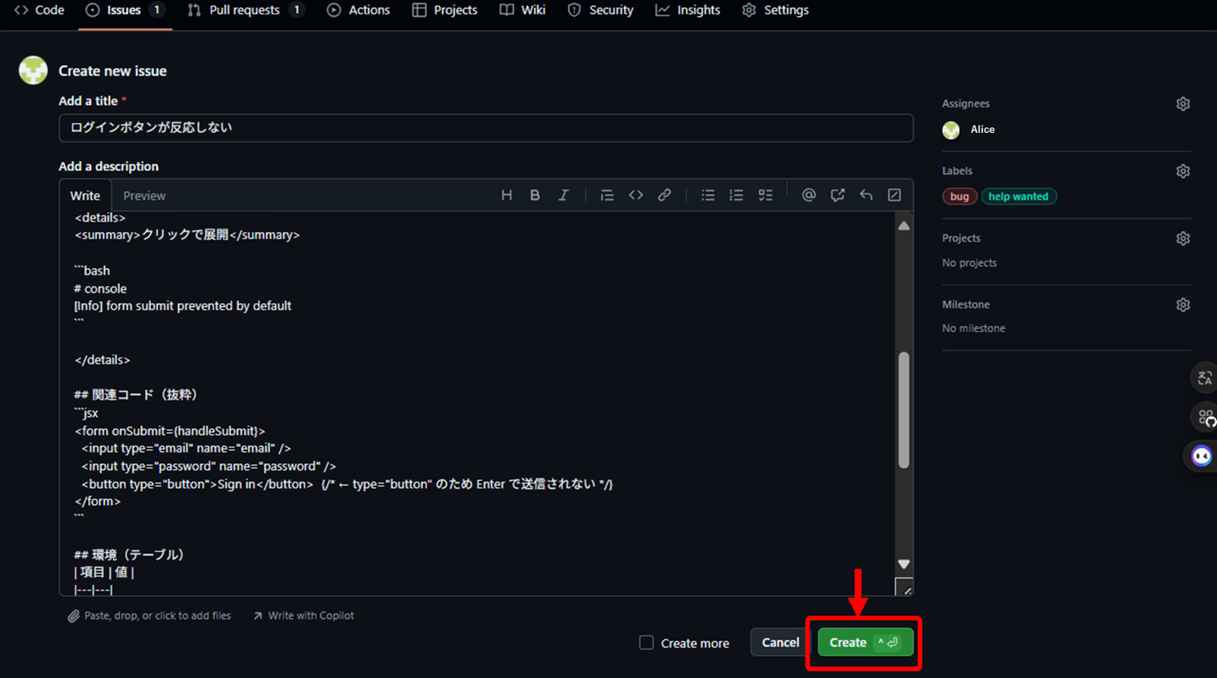The width and height of the screenshot is (1217, 678).
Task: Open the Security tab
Action: 601,10
